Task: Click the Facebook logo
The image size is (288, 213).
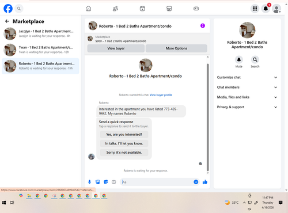Action: coord(8,9)
